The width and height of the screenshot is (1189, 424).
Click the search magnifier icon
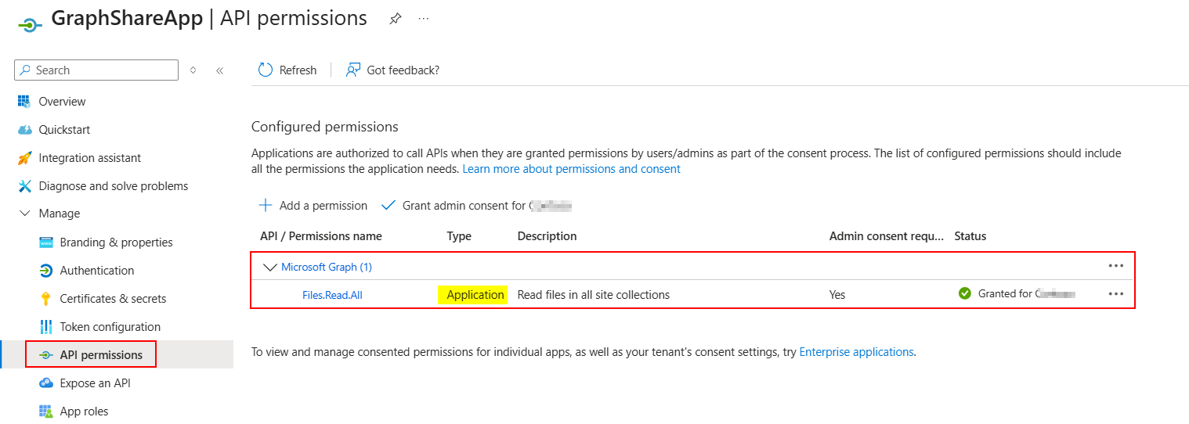pyautogui.click(x=26, y=70)
